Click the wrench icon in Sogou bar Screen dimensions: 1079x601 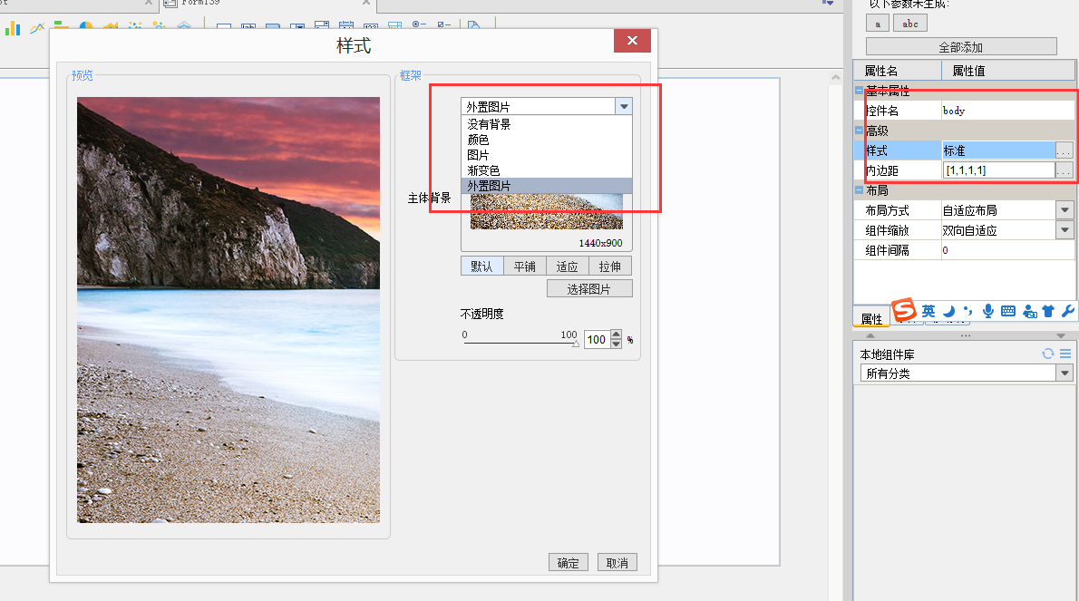(1067, 311)
